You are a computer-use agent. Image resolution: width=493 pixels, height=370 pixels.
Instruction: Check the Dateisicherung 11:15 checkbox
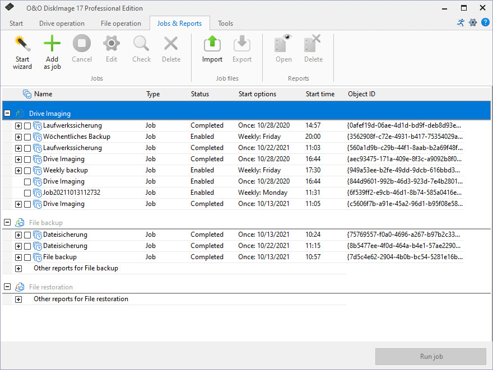click(x=27, y=246)
